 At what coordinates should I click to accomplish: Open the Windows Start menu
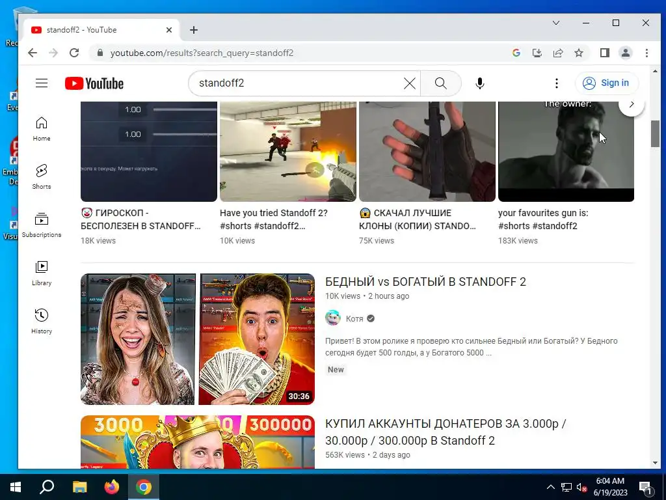16,487
